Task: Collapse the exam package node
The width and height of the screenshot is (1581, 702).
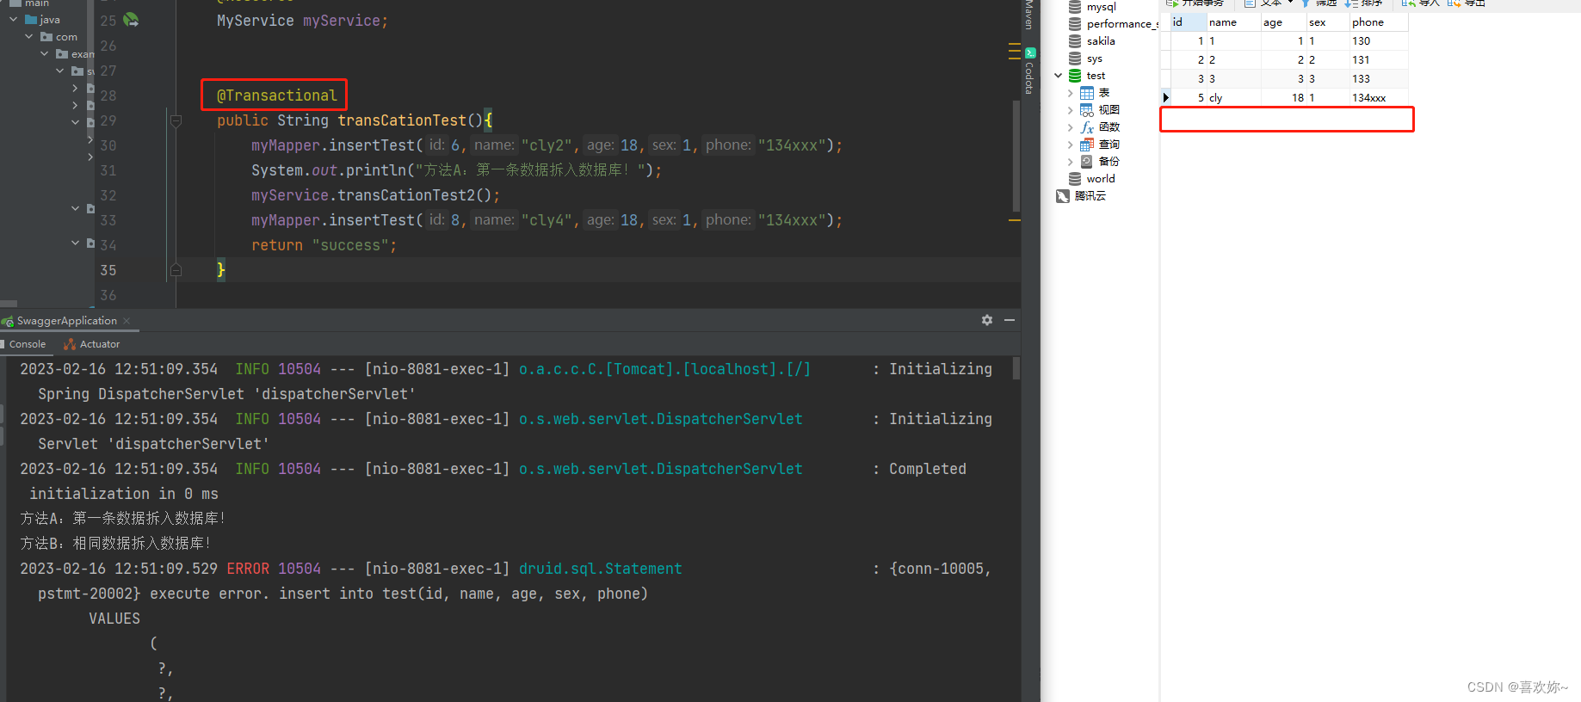Action: [45, 53]
